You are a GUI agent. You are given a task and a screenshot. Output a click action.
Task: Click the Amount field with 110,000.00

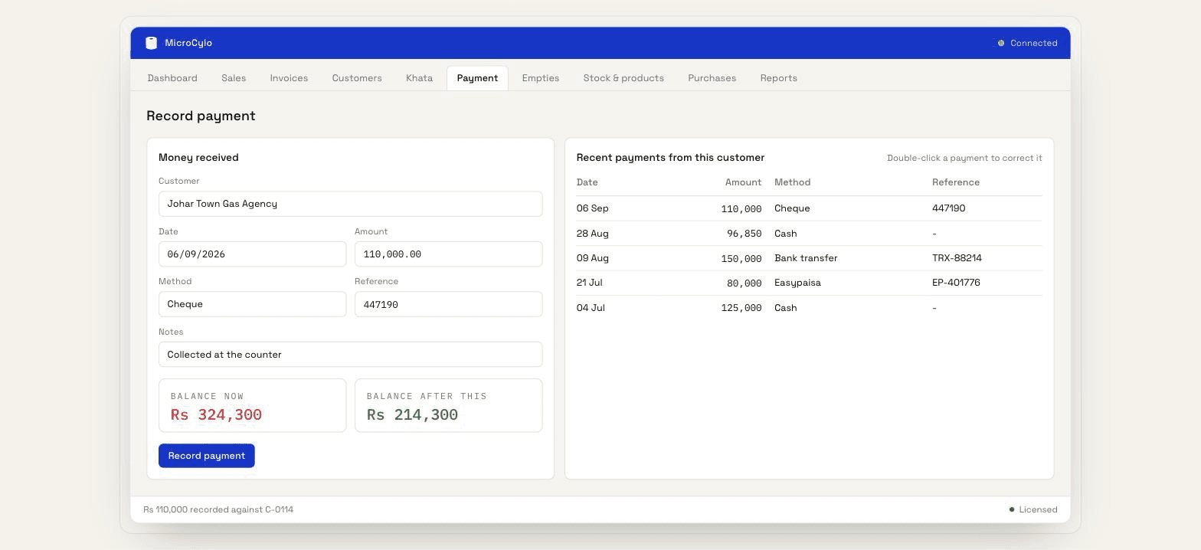tap(448, 254)
